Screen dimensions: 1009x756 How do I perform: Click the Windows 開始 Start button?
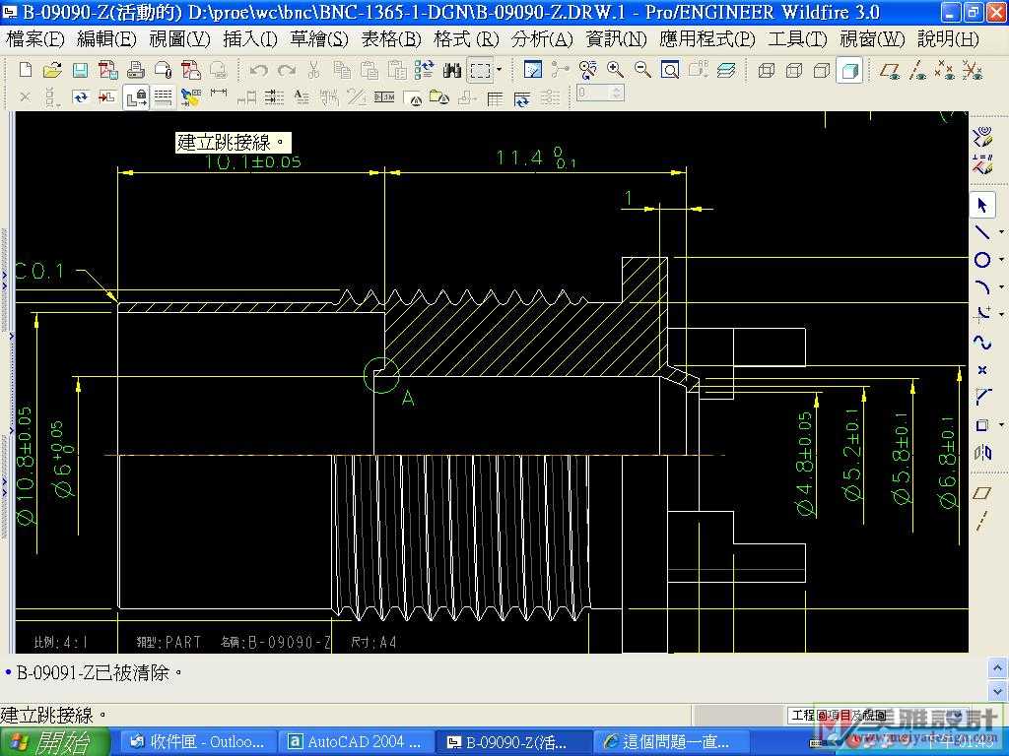[54, 742]
